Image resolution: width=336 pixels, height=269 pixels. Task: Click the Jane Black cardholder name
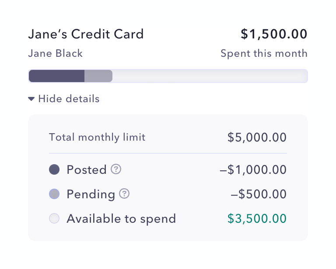click(x=55, y=54)
